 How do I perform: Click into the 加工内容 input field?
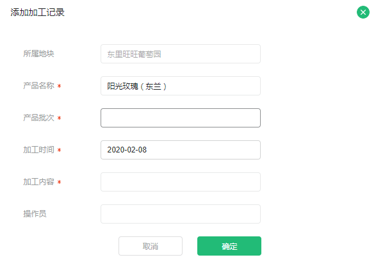tap(181, 182)
